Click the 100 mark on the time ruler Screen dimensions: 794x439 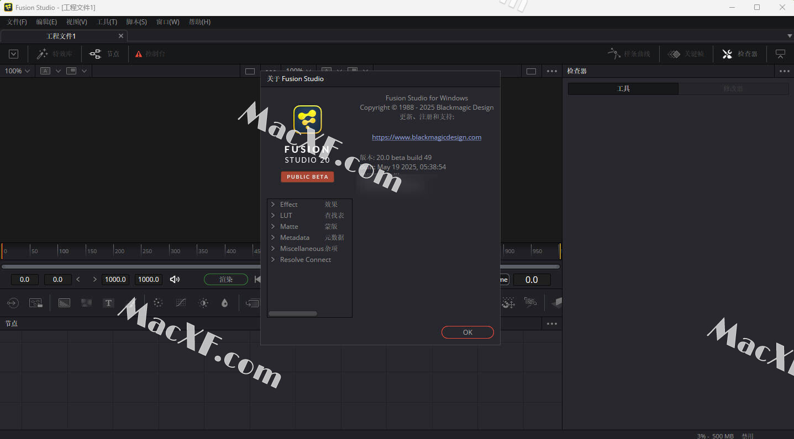point(64,251)
